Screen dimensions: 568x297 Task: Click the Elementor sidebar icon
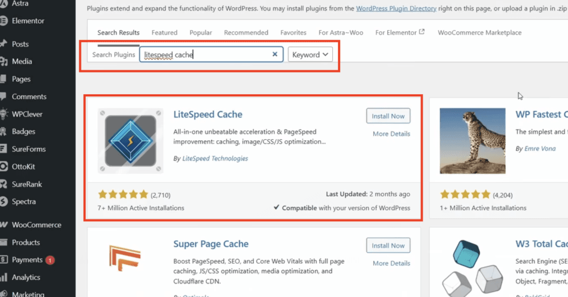[x=3, y=21]
